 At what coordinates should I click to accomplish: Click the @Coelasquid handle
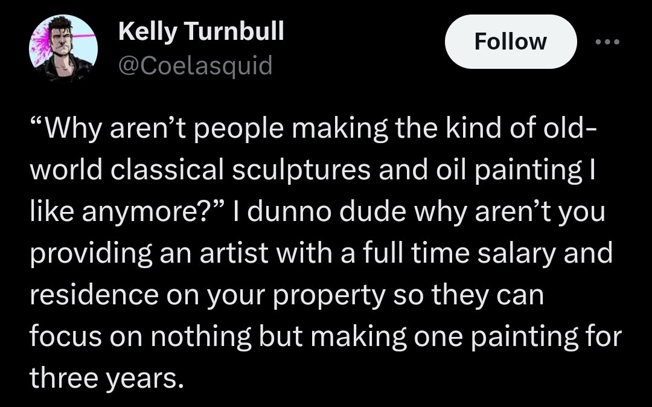tap(195, 65)
